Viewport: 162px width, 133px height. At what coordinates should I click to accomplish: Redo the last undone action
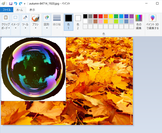[21, 4]
